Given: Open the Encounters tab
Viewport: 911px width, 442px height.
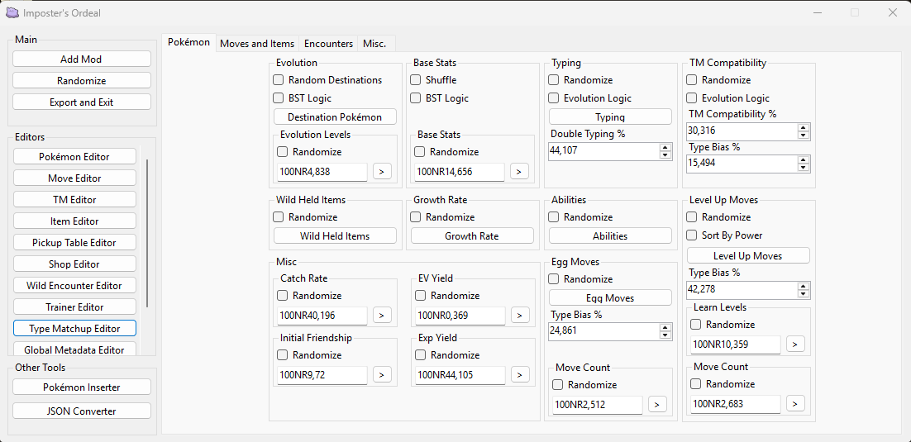Looking at the screenshot, I should (x=328, y=44).
